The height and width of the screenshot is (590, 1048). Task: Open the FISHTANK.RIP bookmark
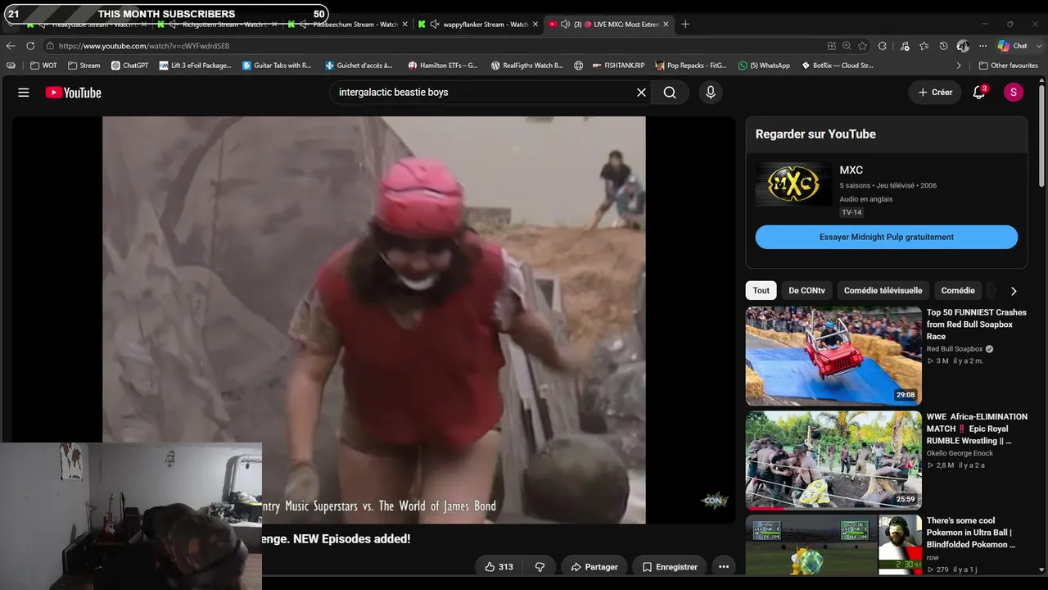point(619,66)
